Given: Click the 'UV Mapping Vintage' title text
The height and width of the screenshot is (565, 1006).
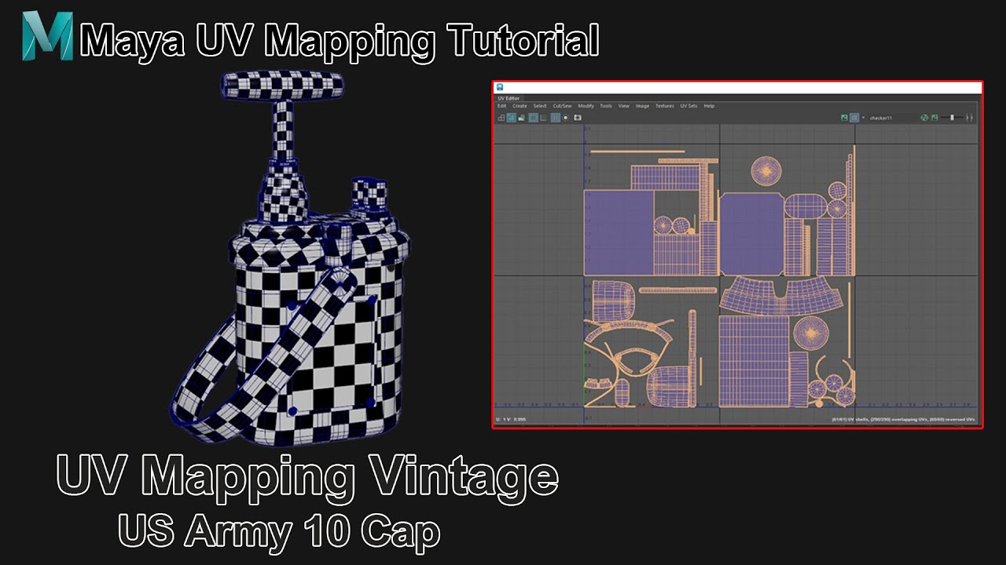Looking at the screenshot, I should 307,477.
